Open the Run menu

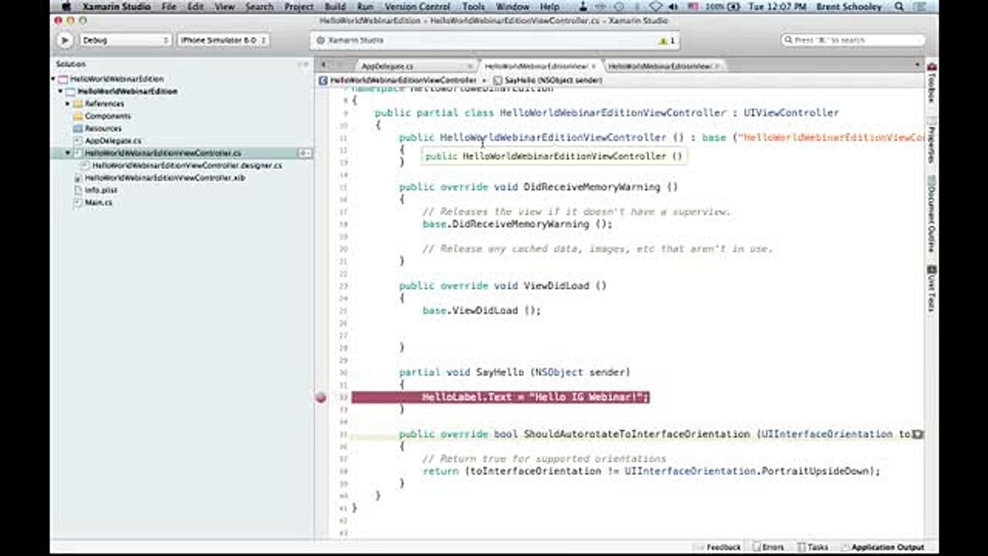[x=365, y=6]
